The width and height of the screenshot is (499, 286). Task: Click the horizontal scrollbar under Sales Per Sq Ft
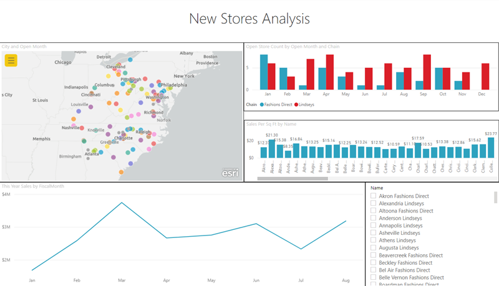point(293,179)
